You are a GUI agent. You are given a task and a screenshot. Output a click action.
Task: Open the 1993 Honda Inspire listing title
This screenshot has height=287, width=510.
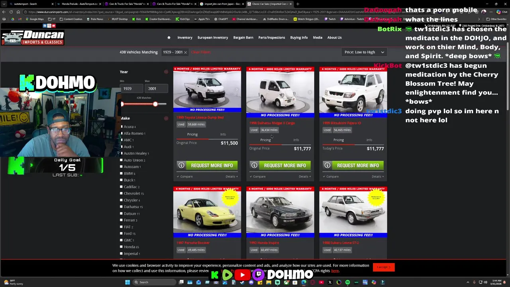click(x=264, y=243)
